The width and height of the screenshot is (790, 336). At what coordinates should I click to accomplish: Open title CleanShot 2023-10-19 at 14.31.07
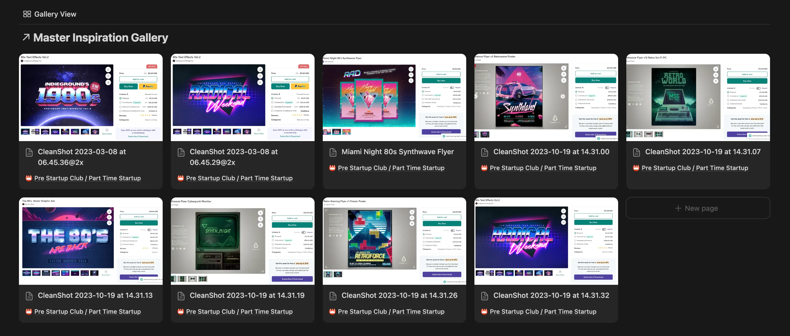(x=703, y=152)
